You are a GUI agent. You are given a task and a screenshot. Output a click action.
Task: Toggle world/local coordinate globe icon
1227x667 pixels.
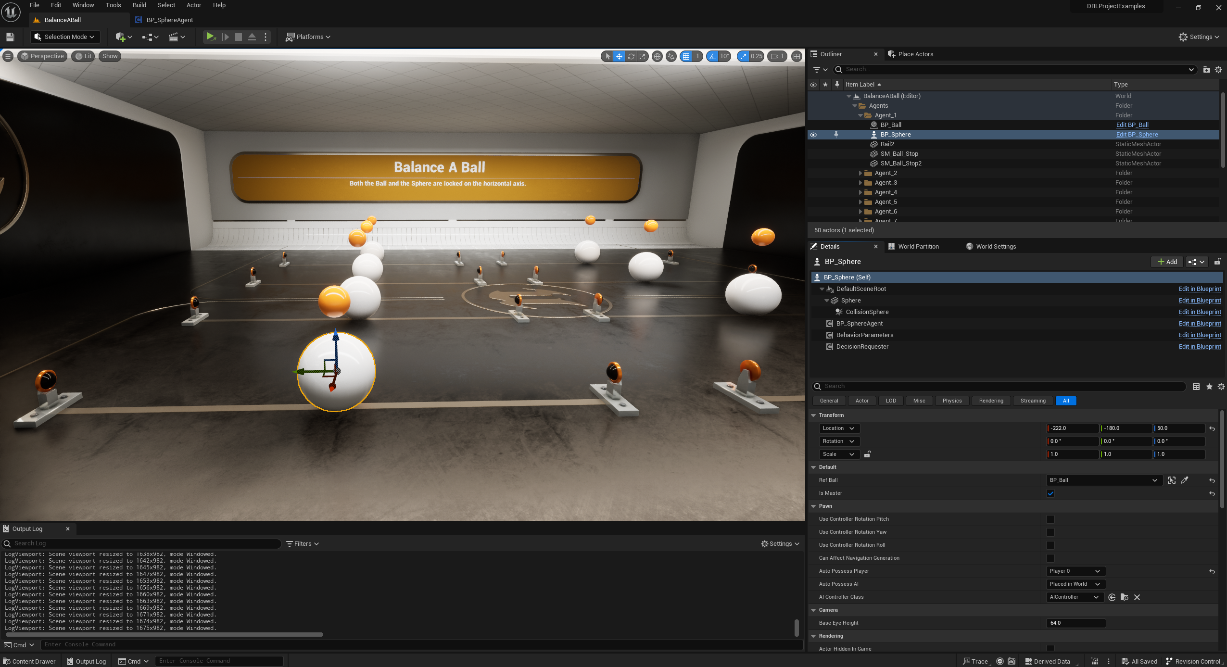(657, 56)
